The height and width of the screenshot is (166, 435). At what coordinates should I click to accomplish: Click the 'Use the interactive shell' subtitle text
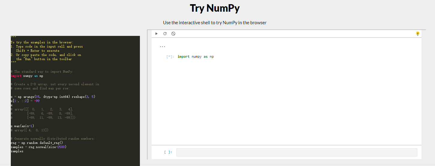[215, 23]
